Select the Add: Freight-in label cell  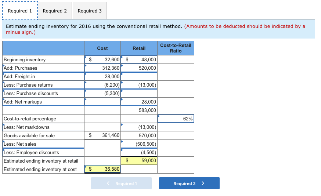(43, 76)
